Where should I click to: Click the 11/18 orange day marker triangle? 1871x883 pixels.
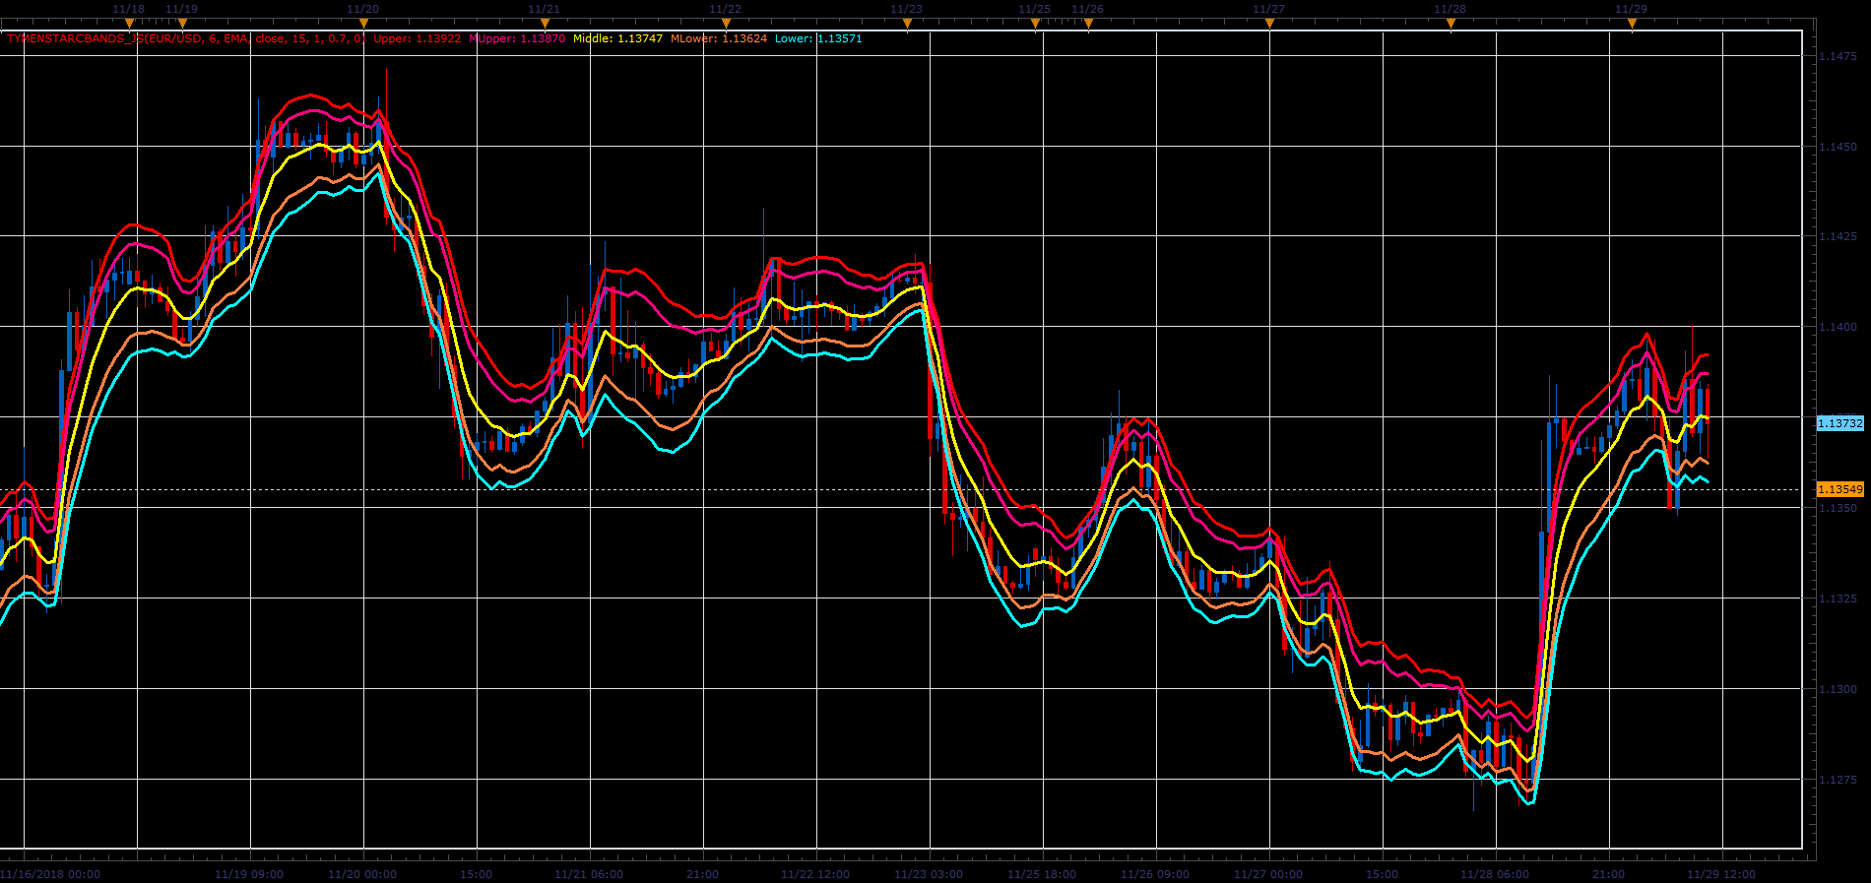129,24
